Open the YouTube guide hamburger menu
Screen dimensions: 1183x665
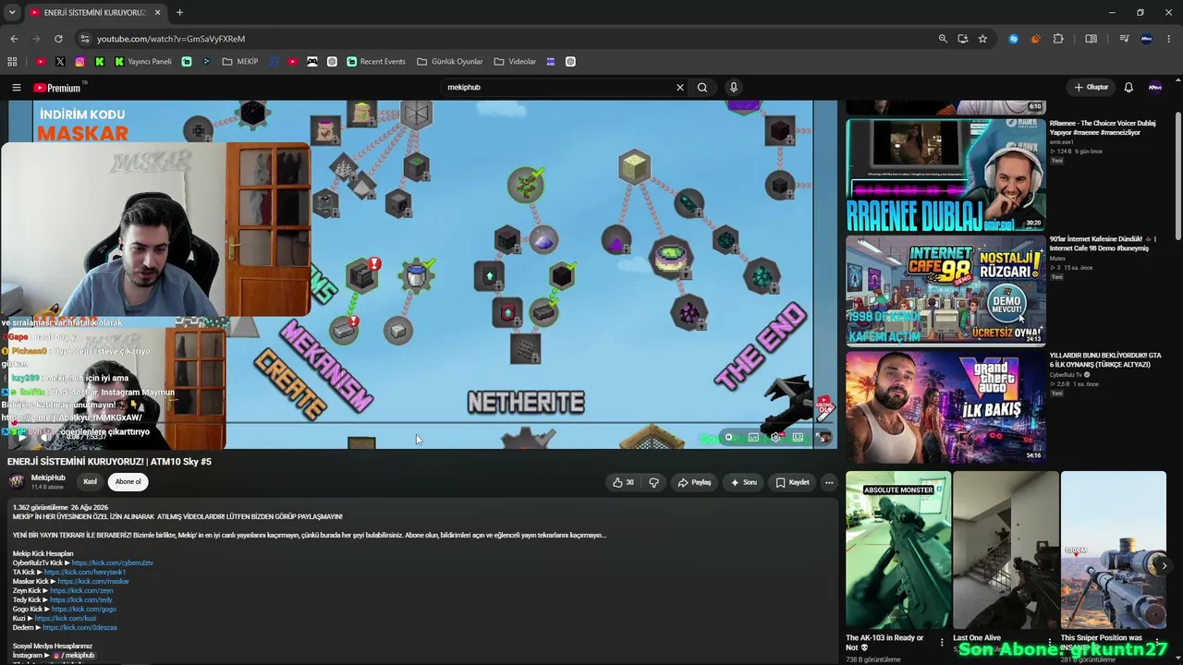coord(16,88)
